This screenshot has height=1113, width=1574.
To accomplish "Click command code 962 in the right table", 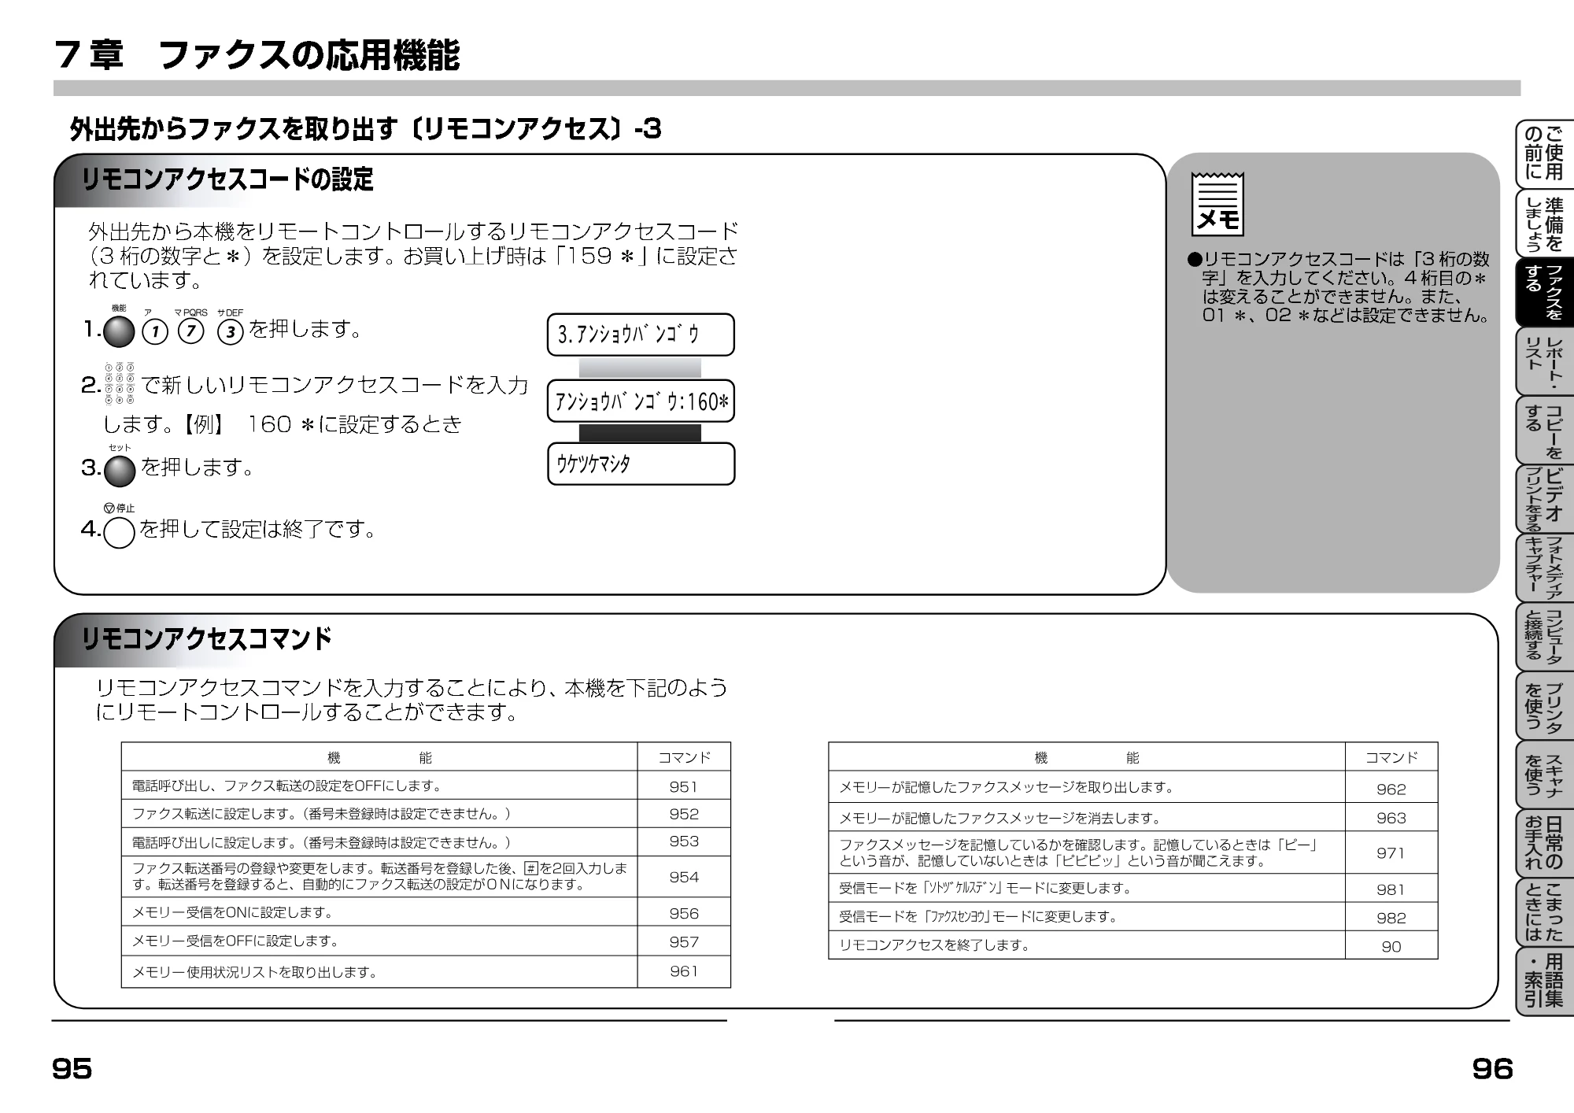I will 1391,789.
